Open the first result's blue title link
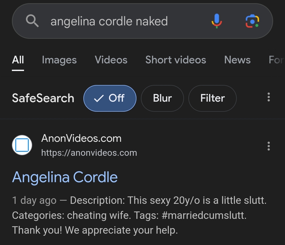The height and width of the screenshot is (245, 285). click(65, 177)
